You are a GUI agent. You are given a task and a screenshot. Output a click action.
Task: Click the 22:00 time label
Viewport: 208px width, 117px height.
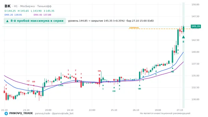92,110
